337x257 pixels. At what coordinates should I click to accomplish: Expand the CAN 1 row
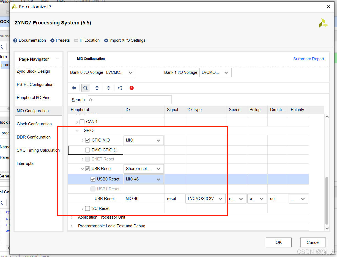click(77, 122)
